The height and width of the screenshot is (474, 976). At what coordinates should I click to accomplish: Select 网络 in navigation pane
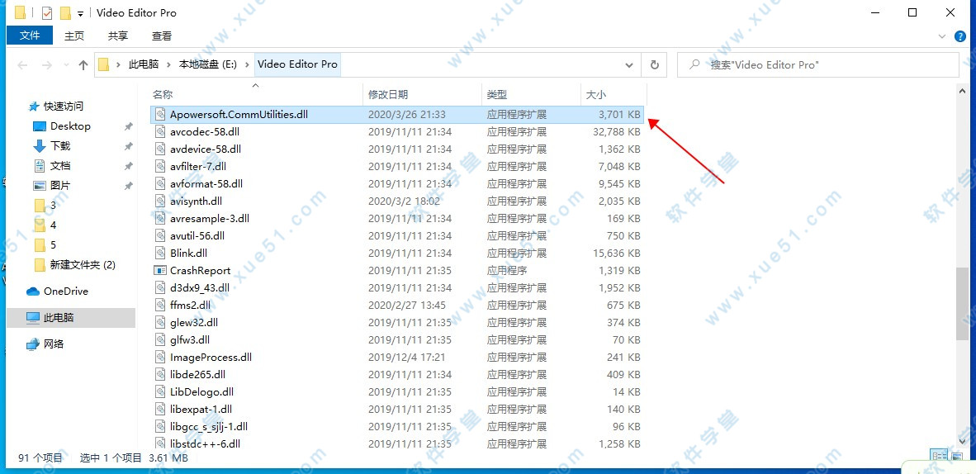click(54, 344)
